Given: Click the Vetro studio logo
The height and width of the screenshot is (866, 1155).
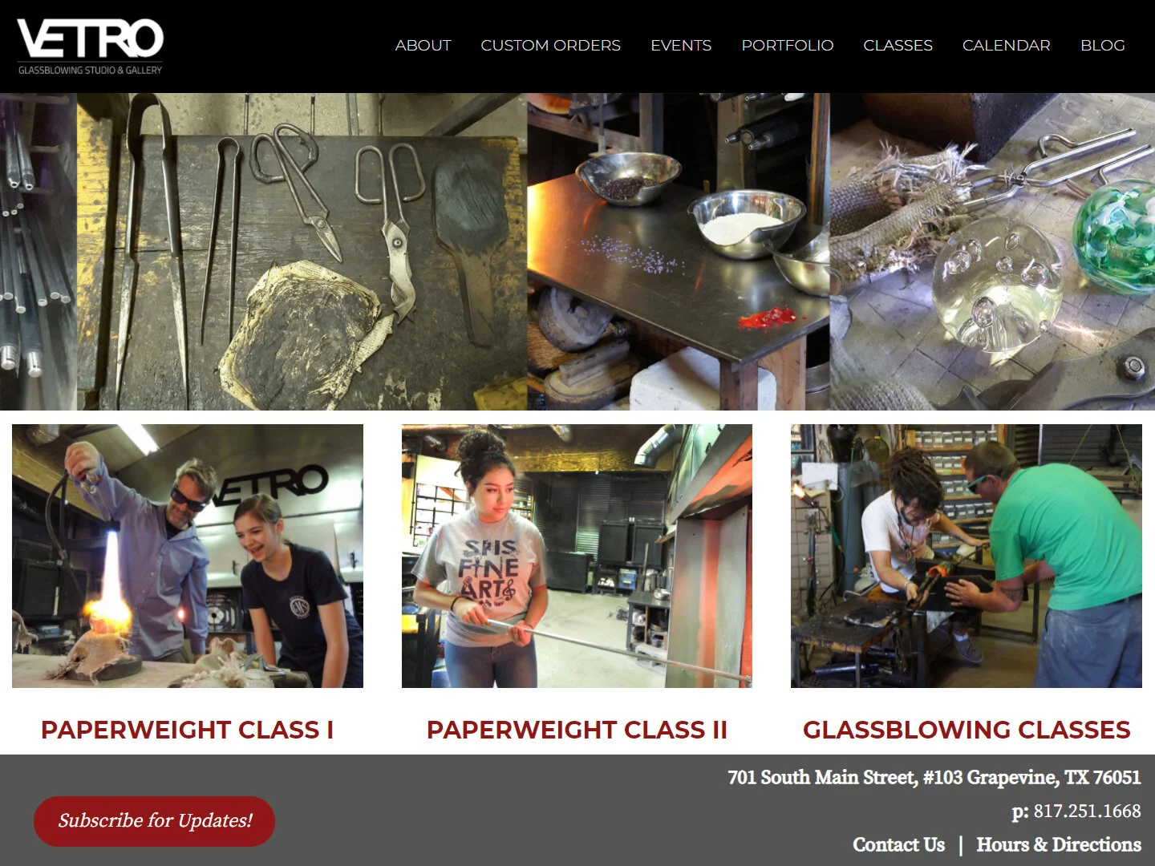Looking at the screenshot, I should (90, 47).
